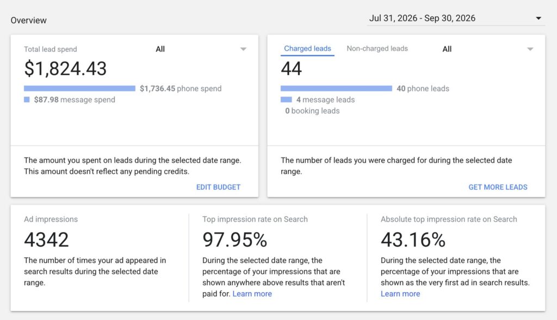
Task: Click the Overview heading
Action: [28, 20]
